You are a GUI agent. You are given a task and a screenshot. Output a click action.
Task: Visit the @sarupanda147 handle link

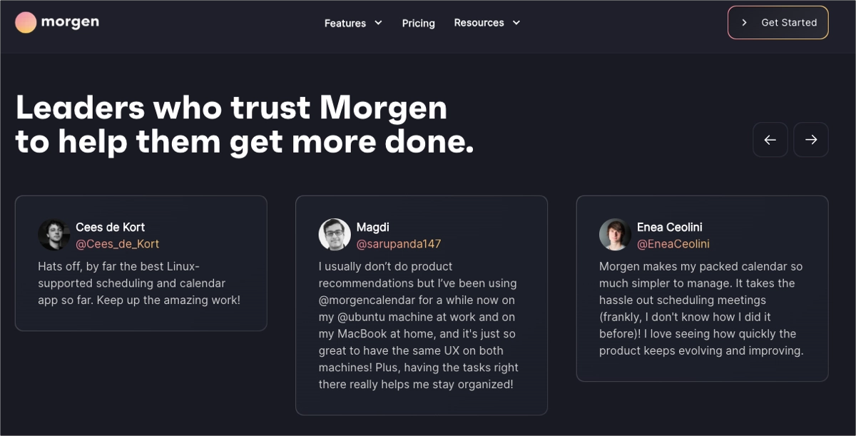[x=399, y=244]
